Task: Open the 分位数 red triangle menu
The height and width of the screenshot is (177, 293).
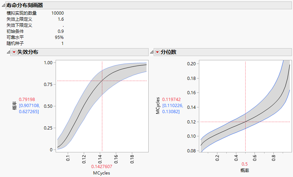Action: pos(157,52)
